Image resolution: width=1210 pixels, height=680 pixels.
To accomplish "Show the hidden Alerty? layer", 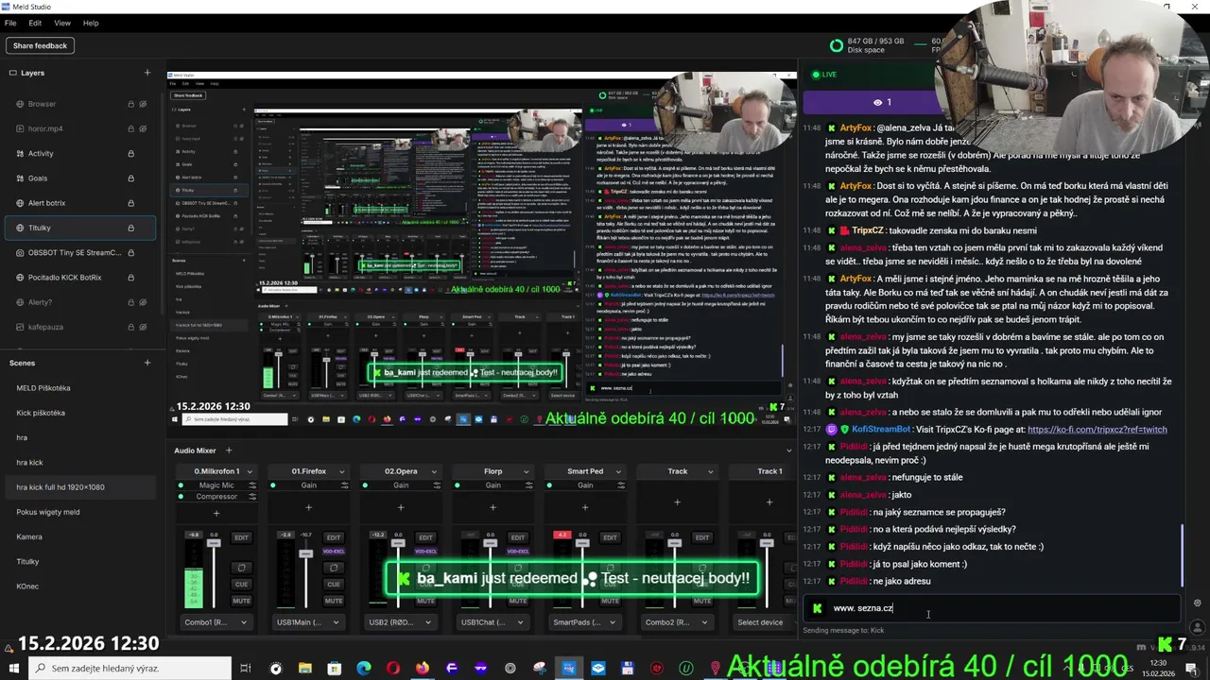I will [143, 302].
